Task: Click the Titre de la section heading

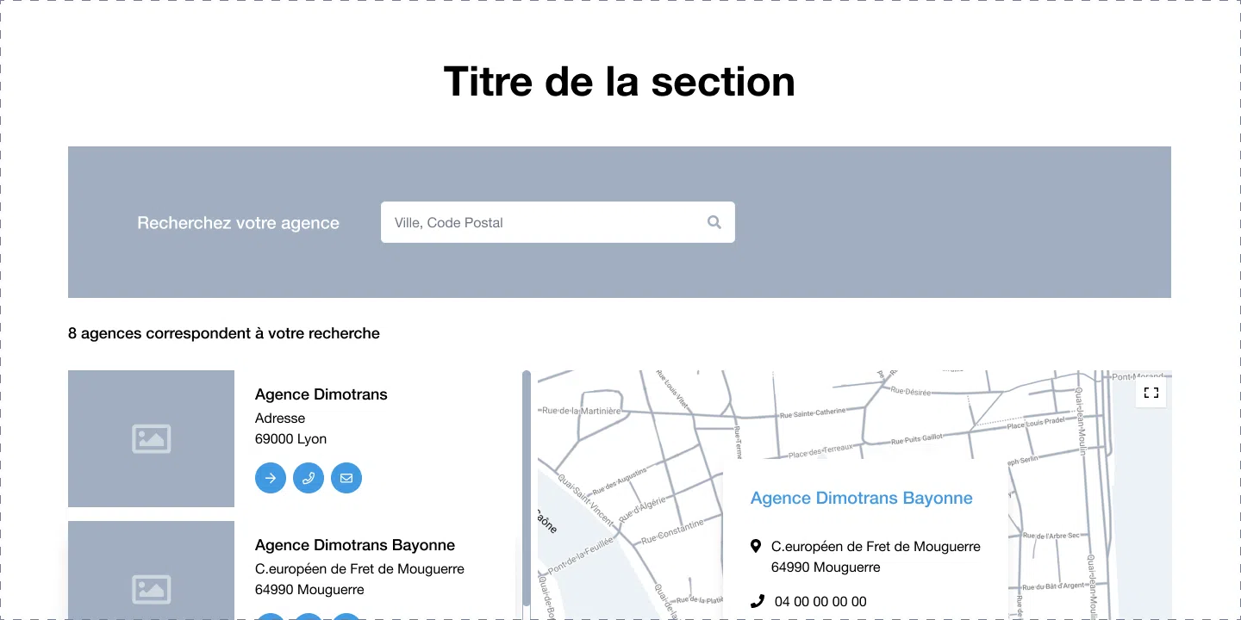Action: (x=619, y=82)
